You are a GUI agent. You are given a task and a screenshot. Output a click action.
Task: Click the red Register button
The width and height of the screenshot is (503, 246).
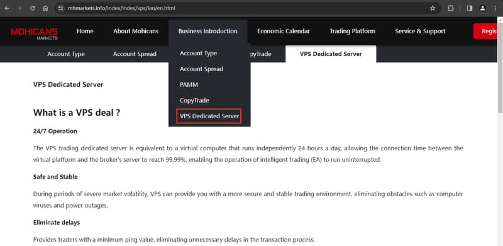click(x=485, y=31)
